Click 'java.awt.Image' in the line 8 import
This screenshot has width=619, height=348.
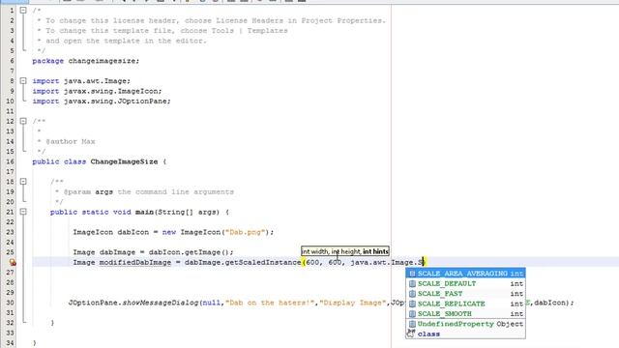click(95, 81)
